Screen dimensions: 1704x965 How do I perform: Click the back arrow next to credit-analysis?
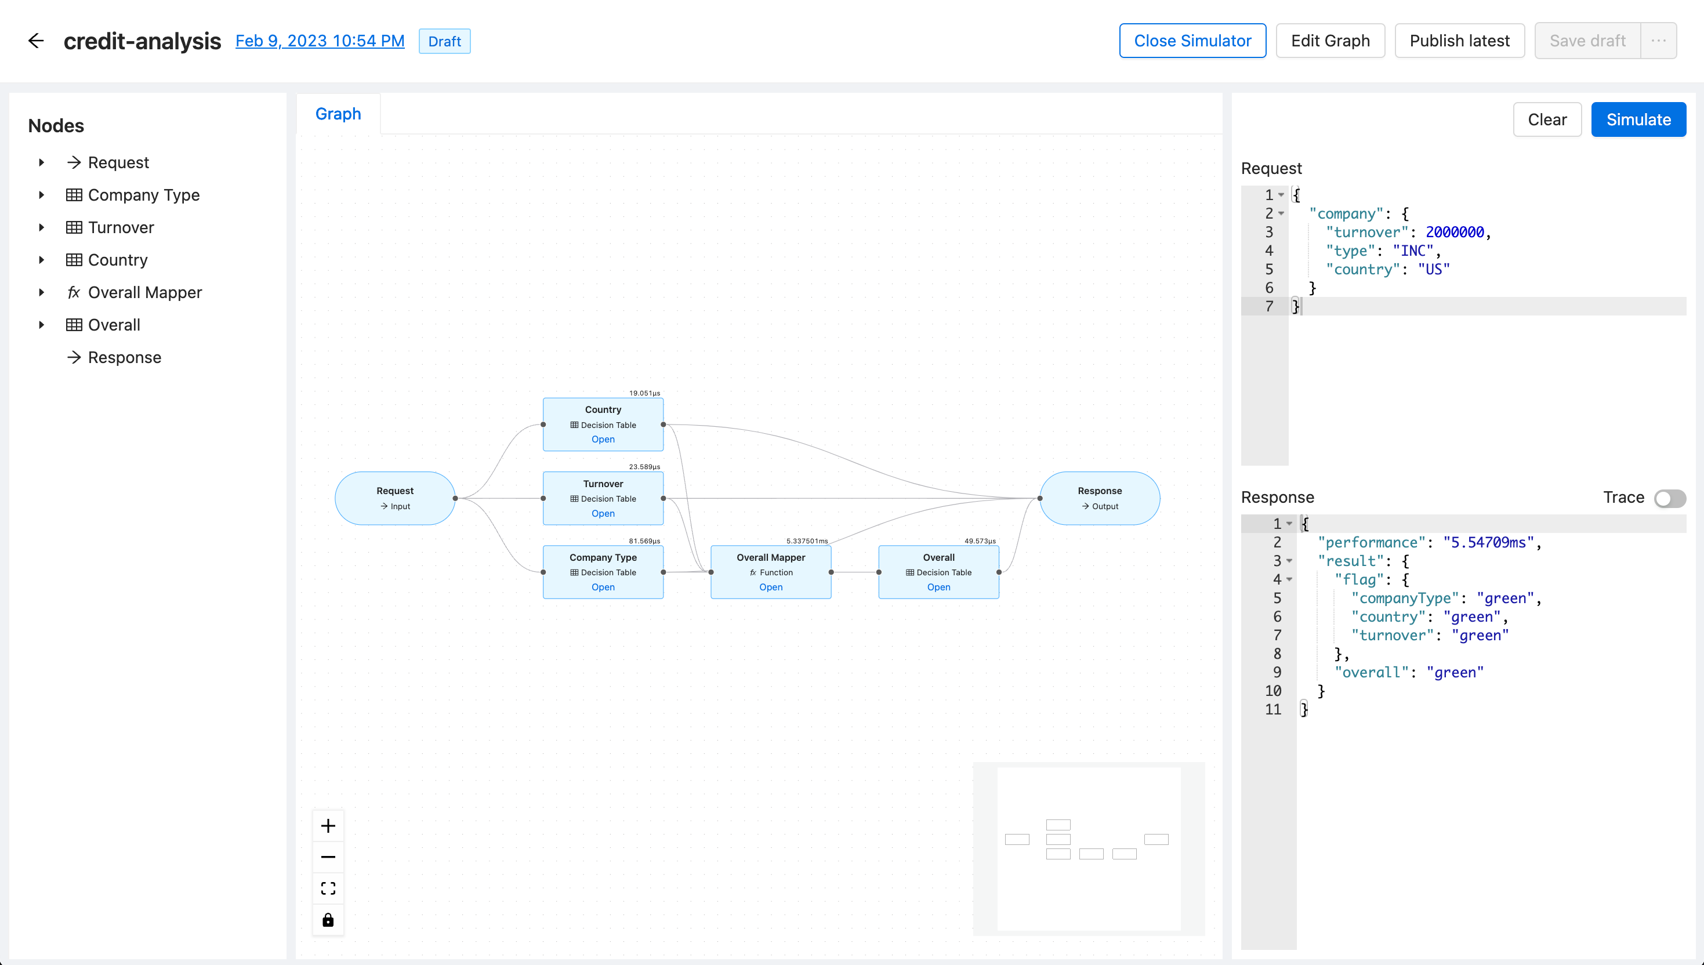click(x=36, y=41)
